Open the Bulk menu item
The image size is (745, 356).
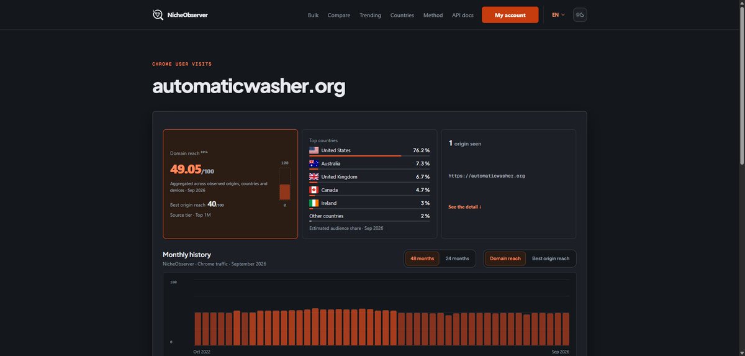(313, 15)
